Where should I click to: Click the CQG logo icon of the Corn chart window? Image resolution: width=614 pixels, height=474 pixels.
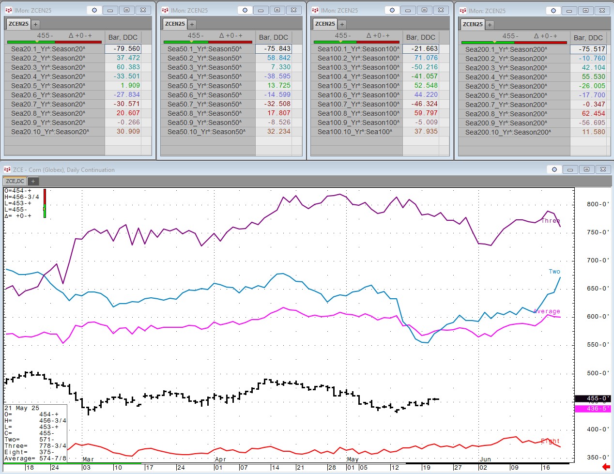coord(7,169)
